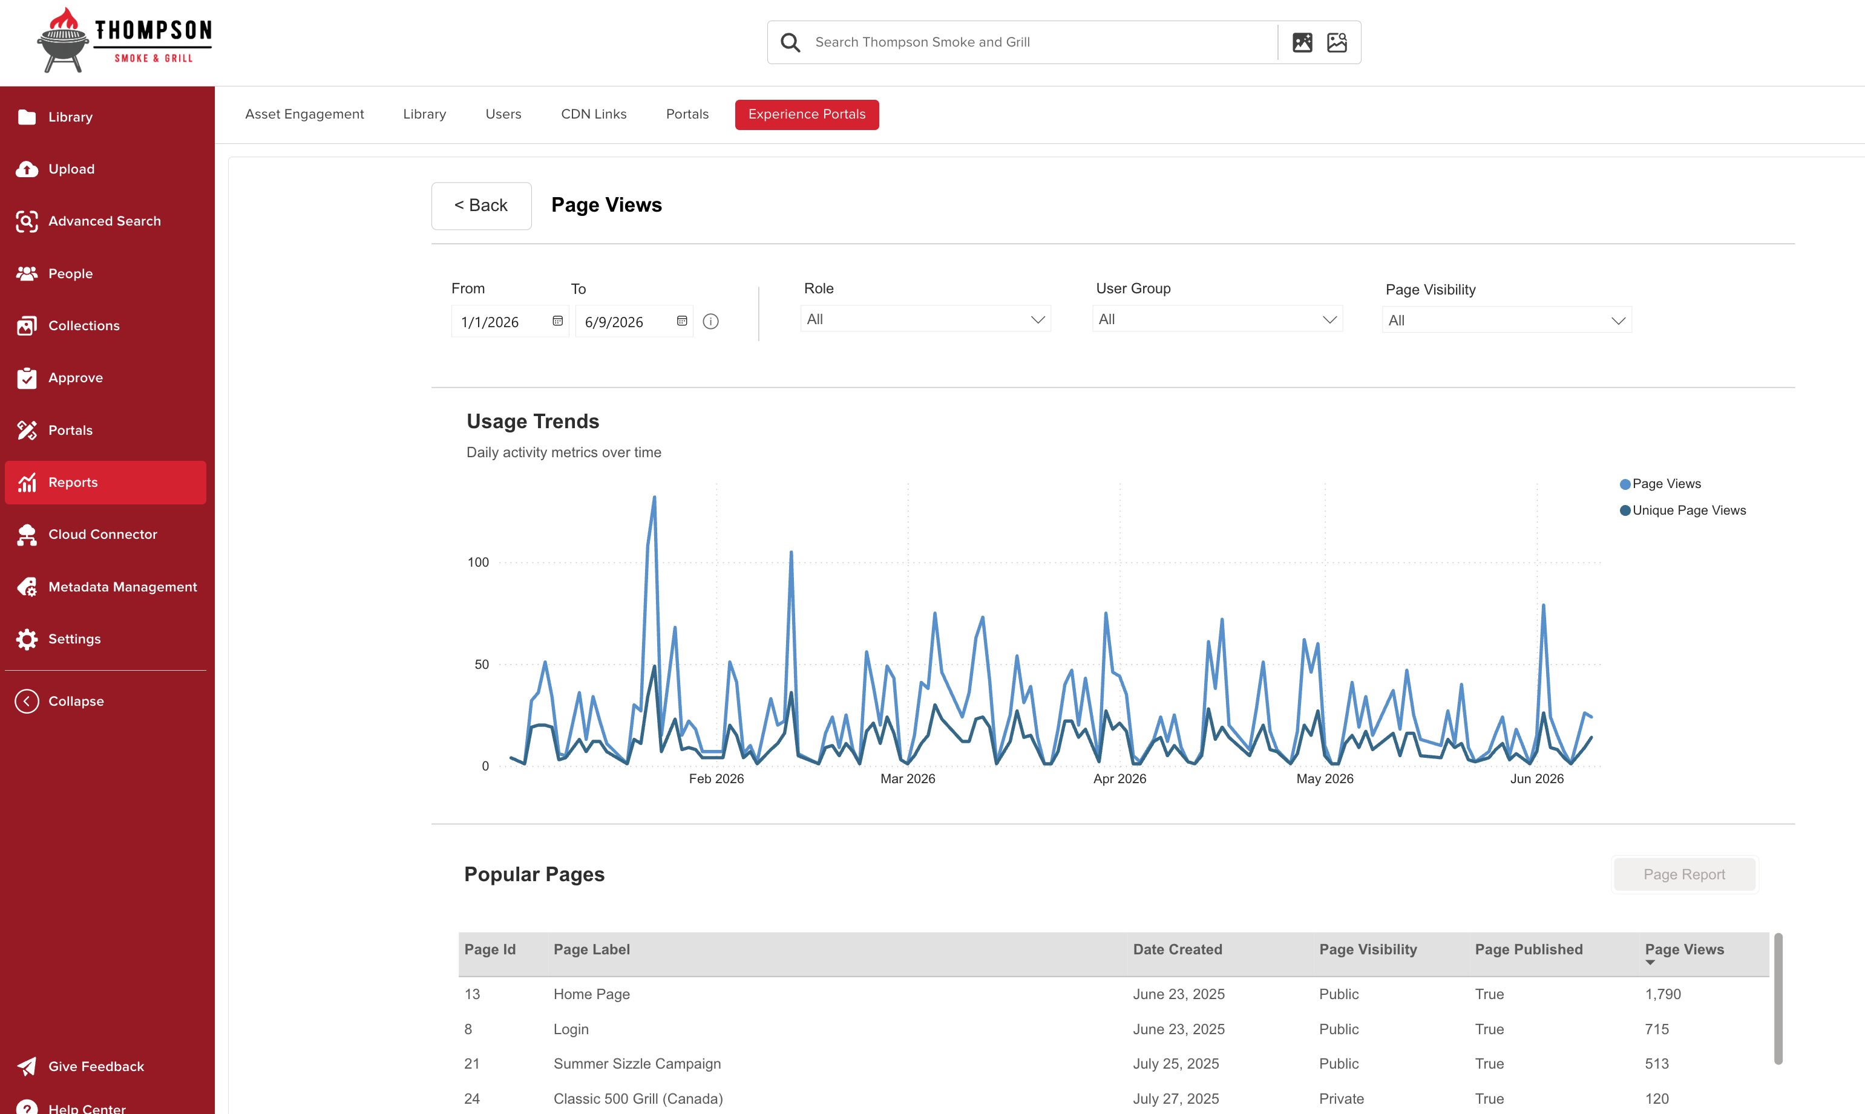
Task: Click the Date Created column header
Action: tap(1178, 950)
